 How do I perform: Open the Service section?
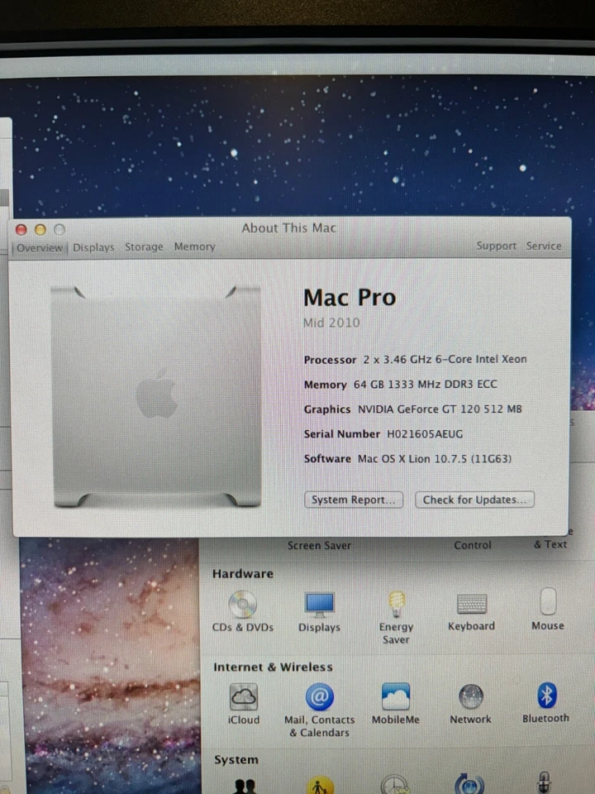point(544,246)
